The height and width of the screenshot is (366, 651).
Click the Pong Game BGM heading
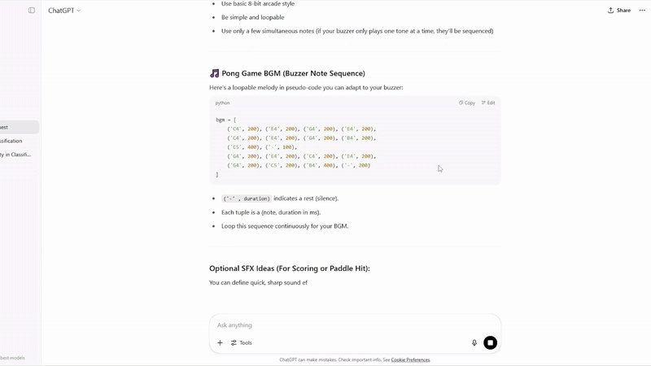click(293, 73)
